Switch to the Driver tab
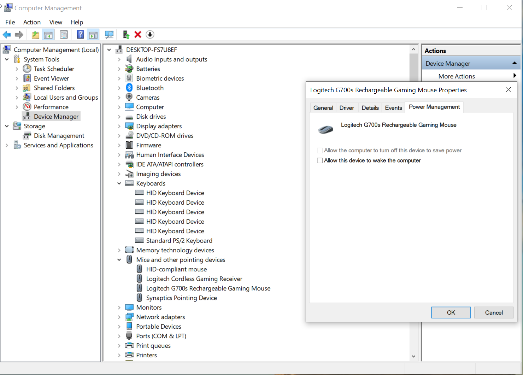Image resolution: width=523 pixels, height=375 pixels. click(347, 108)
